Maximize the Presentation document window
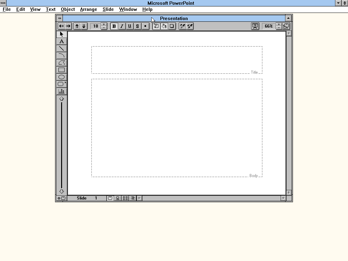This screenshot has width=348, height=261. [288, 18]
